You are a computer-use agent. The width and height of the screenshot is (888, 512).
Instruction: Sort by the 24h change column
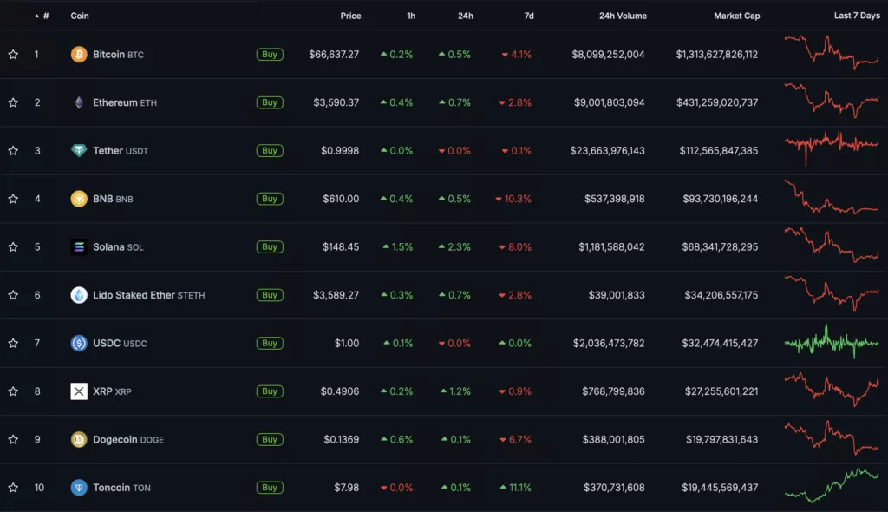coord(466,16)
